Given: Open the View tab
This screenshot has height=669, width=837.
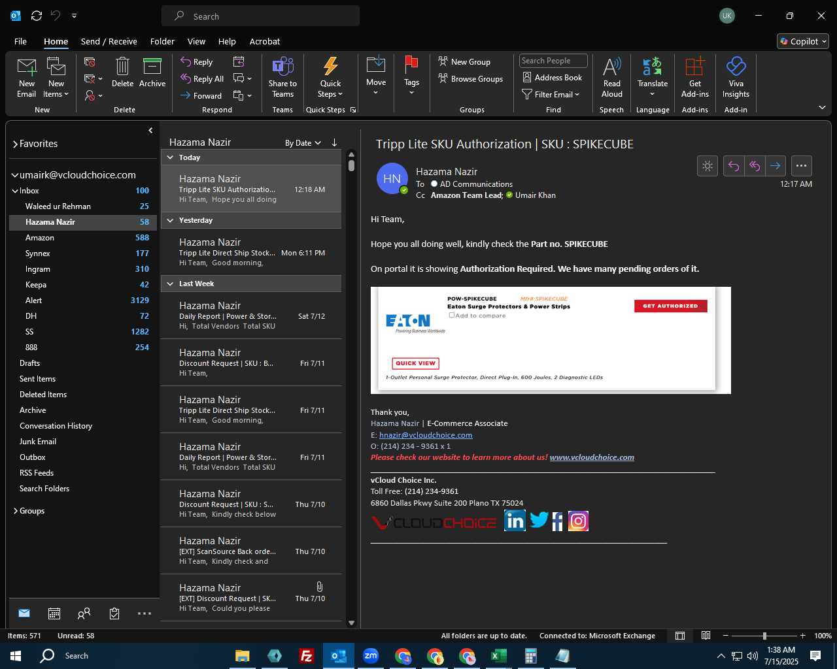Looking at the screenshot, I should pos(196,41).
